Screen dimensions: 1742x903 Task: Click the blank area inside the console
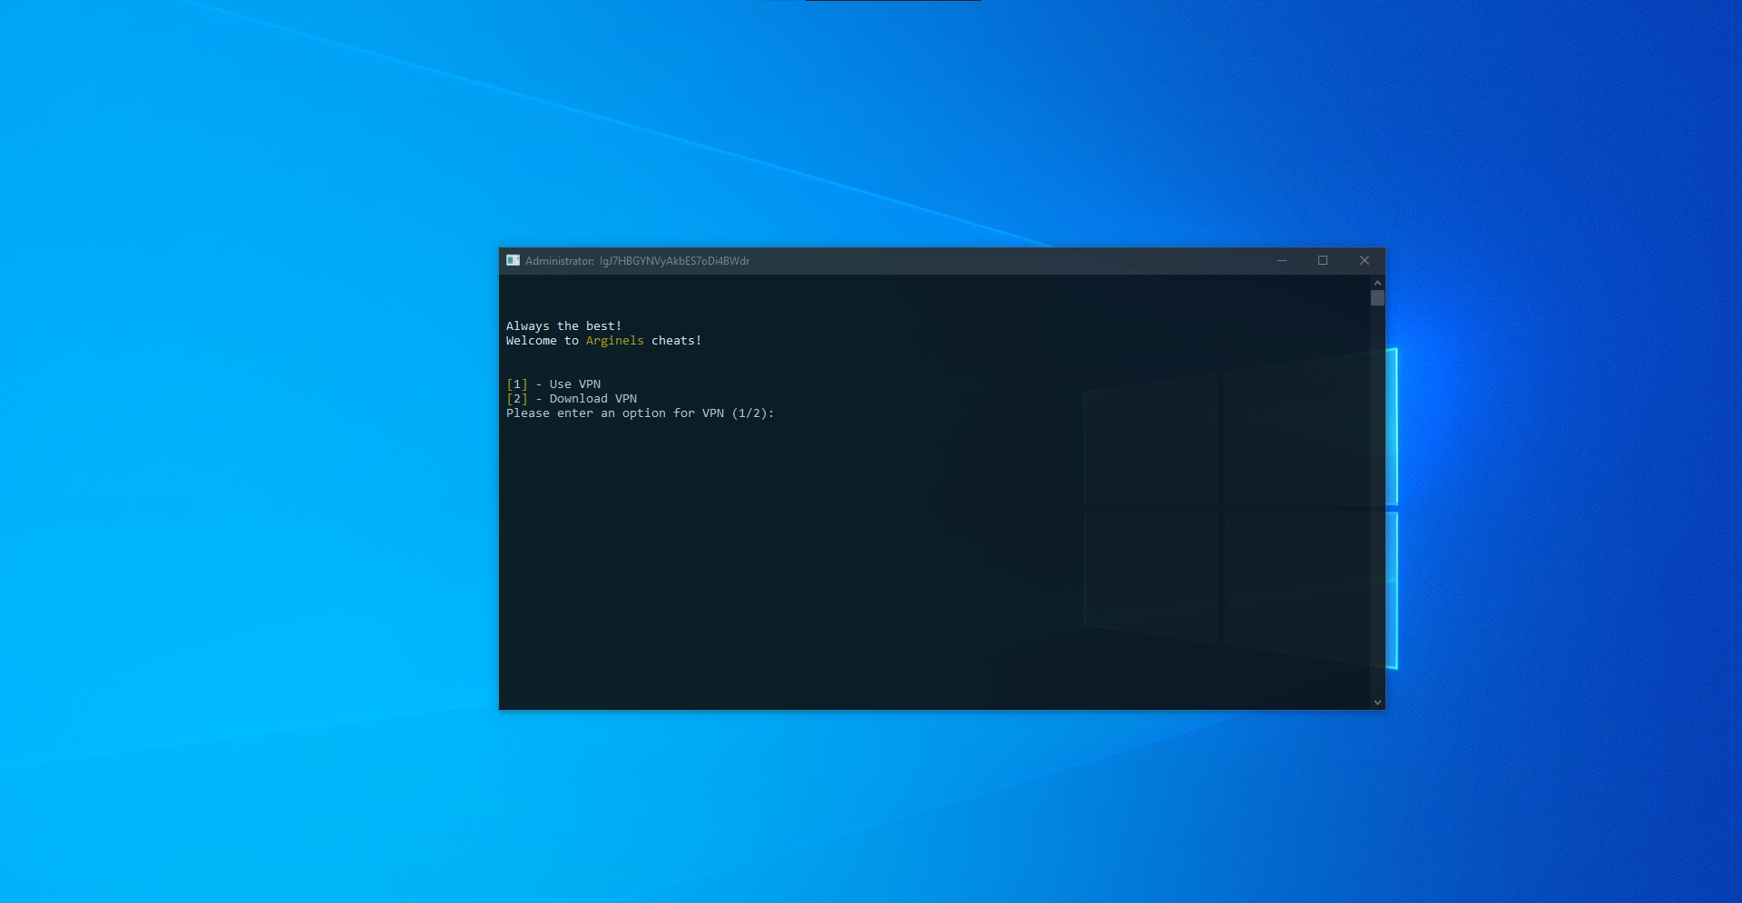click(817, 562)
